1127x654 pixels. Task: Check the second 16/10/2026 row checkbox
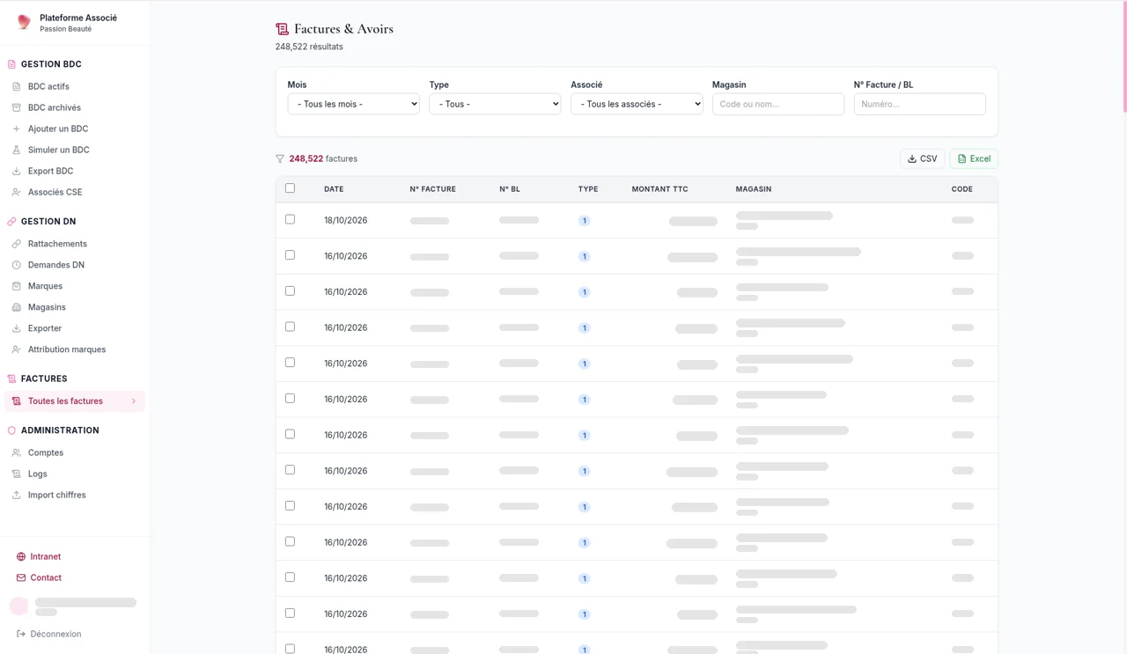coord(290,291)
